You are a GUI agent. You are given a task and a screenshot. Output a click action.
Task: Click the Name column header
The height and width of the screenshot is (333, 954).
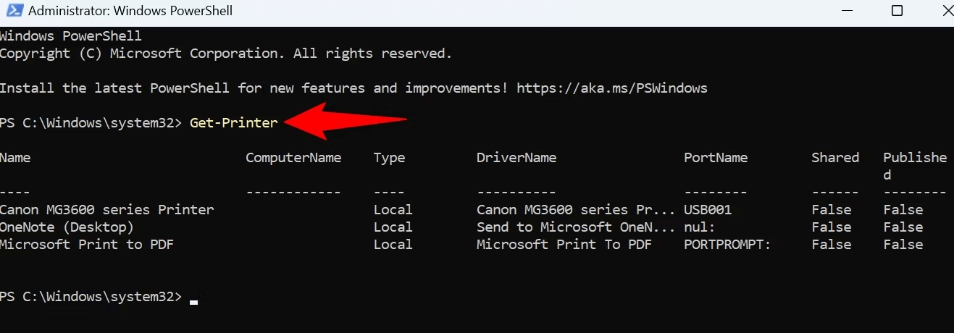click(x=15, y=158)
